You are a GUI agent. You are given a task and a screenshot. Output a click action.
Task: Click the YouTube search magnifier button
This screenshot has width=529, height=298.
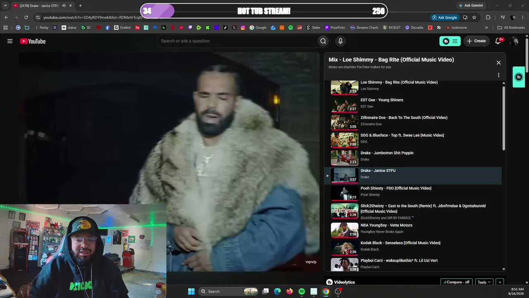[x=323, y=41]
